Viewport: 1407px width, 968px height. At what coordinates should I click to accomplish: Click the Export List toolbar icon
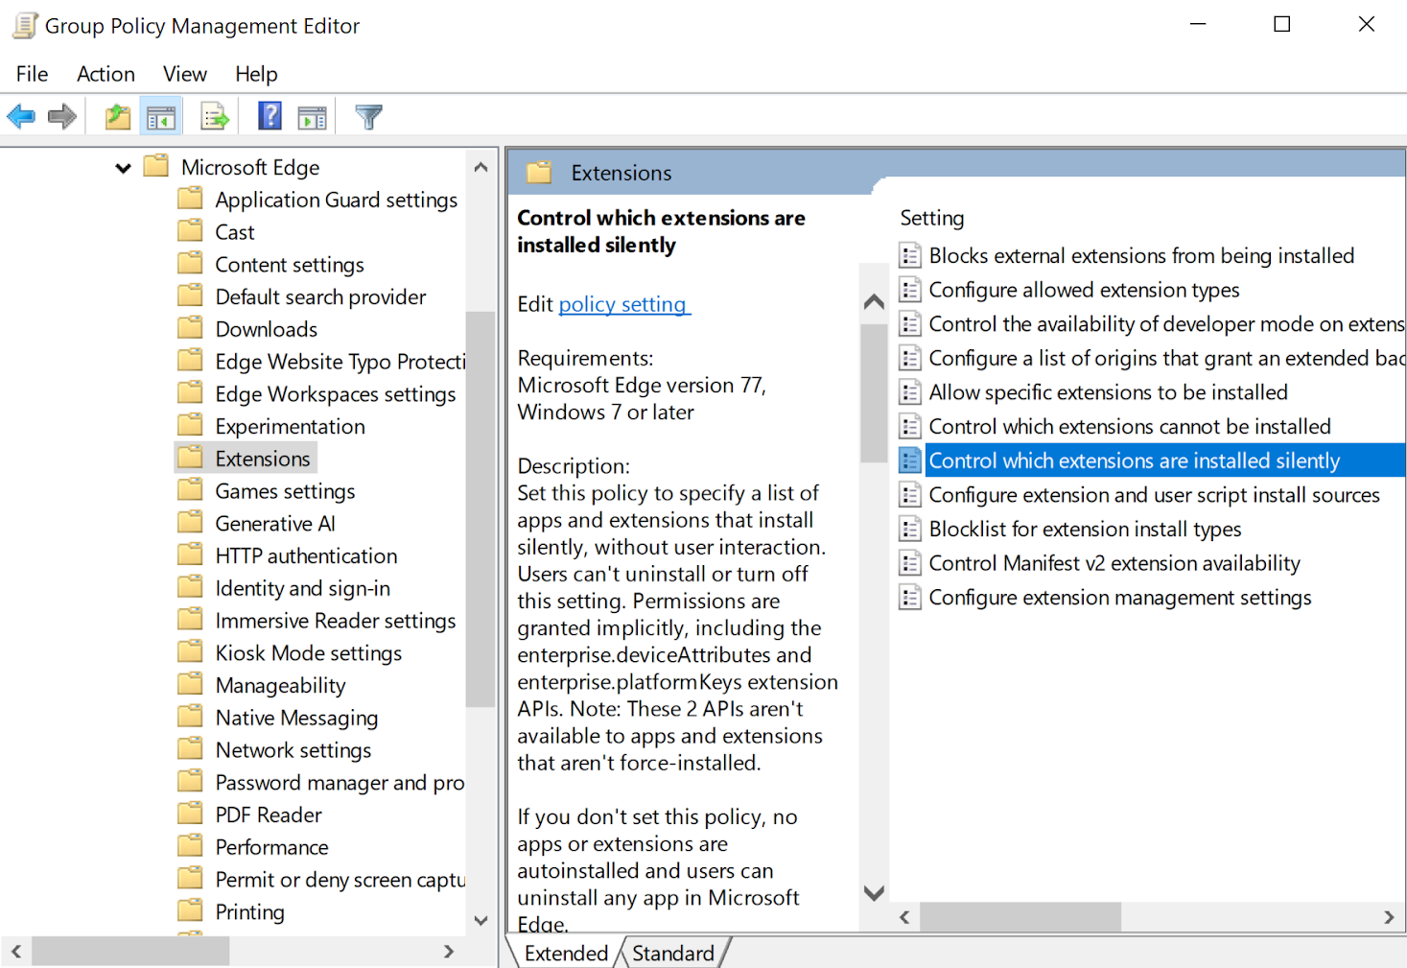tap(214, 115)
